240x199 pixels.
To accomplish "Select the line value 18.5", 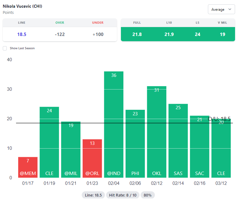I will pos(22,34).
